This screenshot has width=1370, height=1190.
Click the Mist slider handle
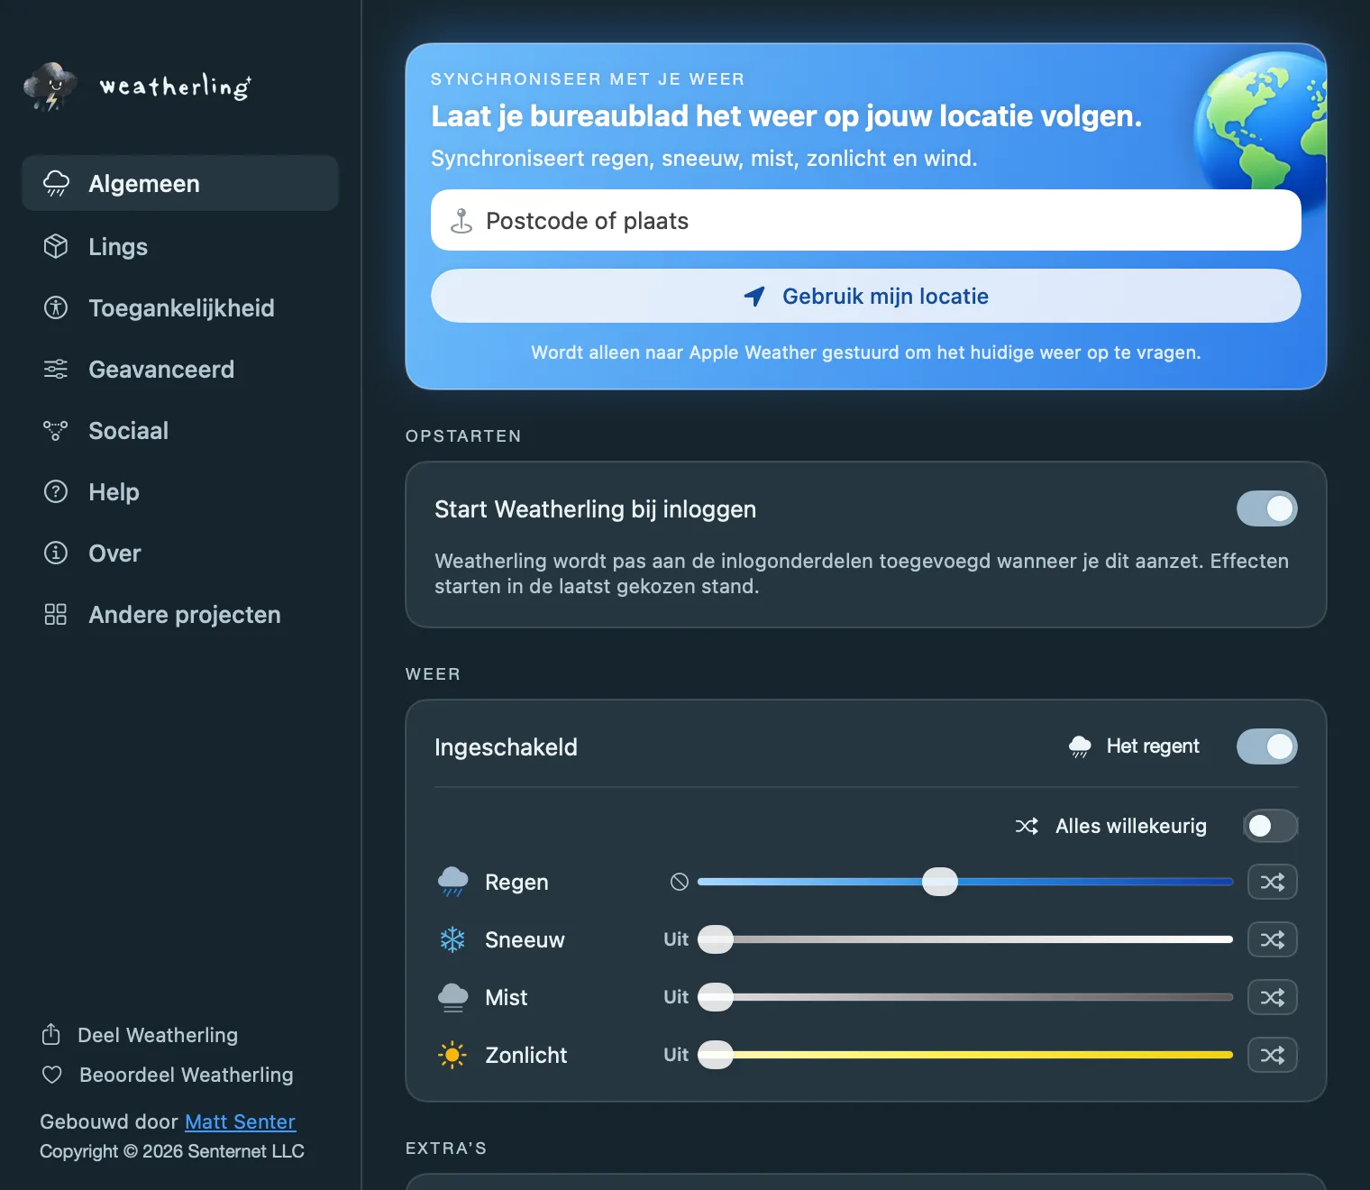click(x=716, y=997)
